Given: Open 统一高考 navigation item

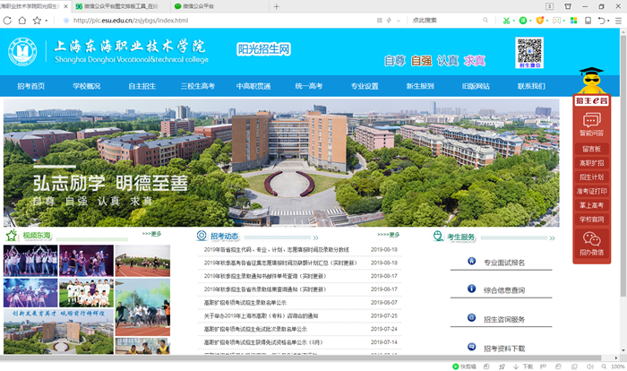Looking at the screenshot, I should click(x=309, y=86).
